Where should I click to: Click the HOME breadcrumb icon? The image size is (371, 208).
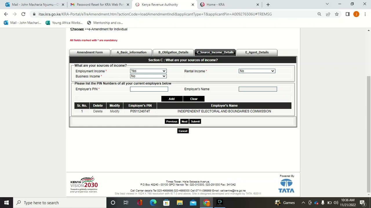77,29
